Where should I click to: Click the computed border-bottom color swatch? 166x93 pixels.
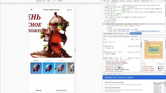point(159,68)
